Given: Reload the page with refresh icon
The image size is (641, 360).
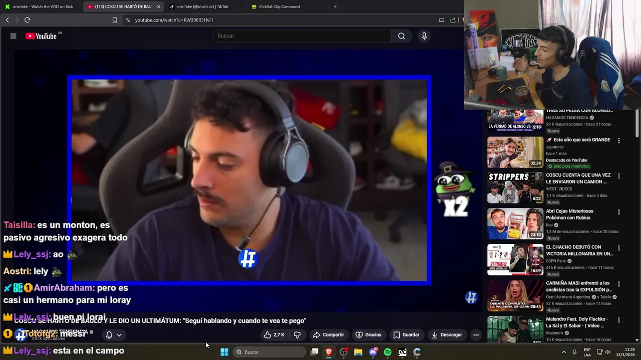Looking at the screenshot, I should (27, 20).
